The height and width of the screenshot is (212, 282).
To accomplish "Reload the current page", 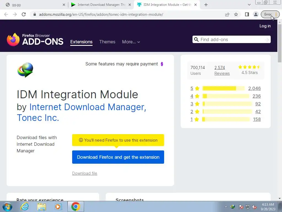I will click(x=24, y=14).
